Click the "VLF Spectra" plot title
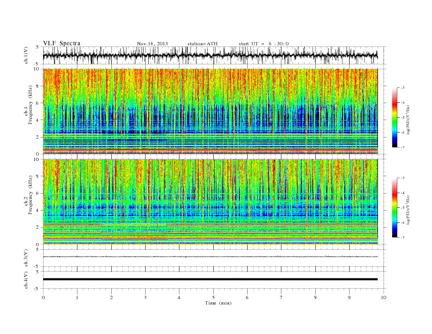The image size is (432, 334). click(62, 43)
